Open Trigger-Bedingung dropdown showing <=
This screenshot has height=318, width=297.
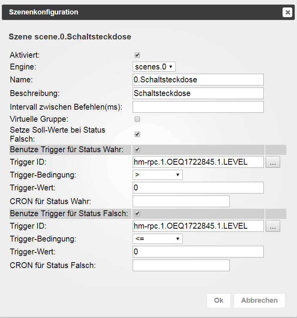(158, 239)
